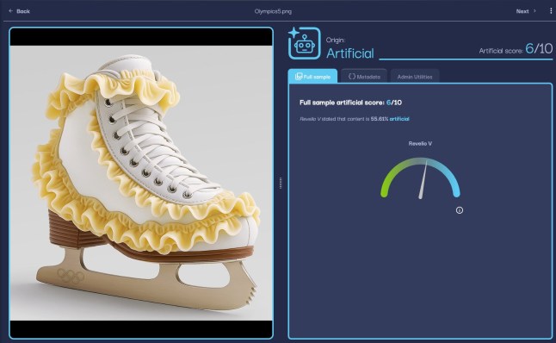Screen dimensions: 556x343
Task: Click the Artificial score 6/10 text
Action: (x=516, y=49)
